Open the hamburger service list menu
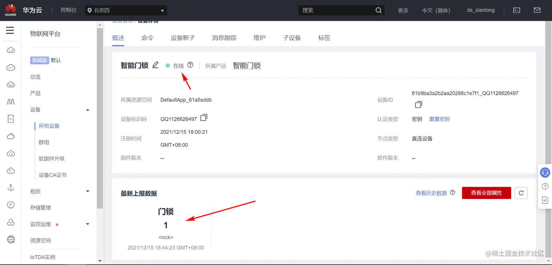The height and width of the screenshot is (265, 552). 10,30
